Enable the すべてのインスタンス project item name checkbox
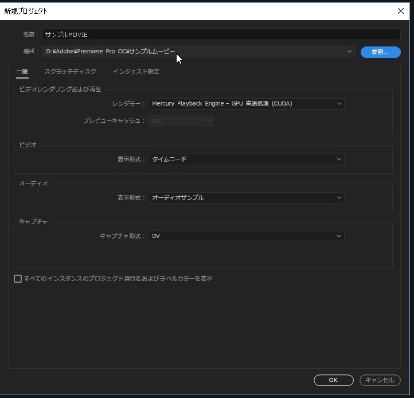The height and width of the screenshot is (398, 414). (18, 279)
